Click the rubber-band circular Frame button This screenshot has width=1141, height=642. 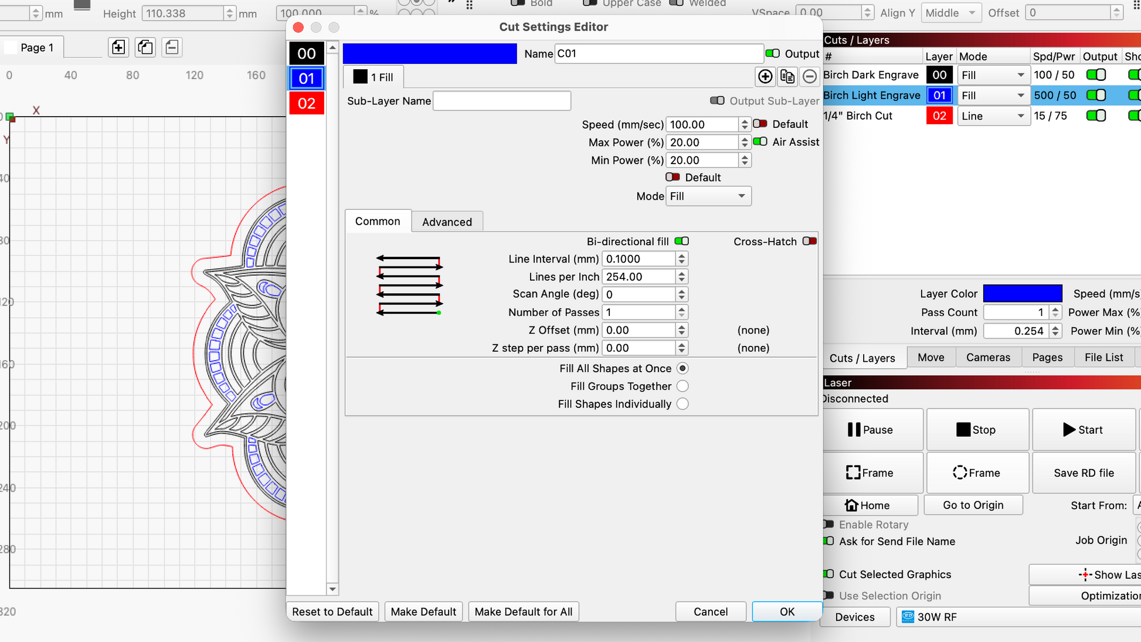coord(977,473)
